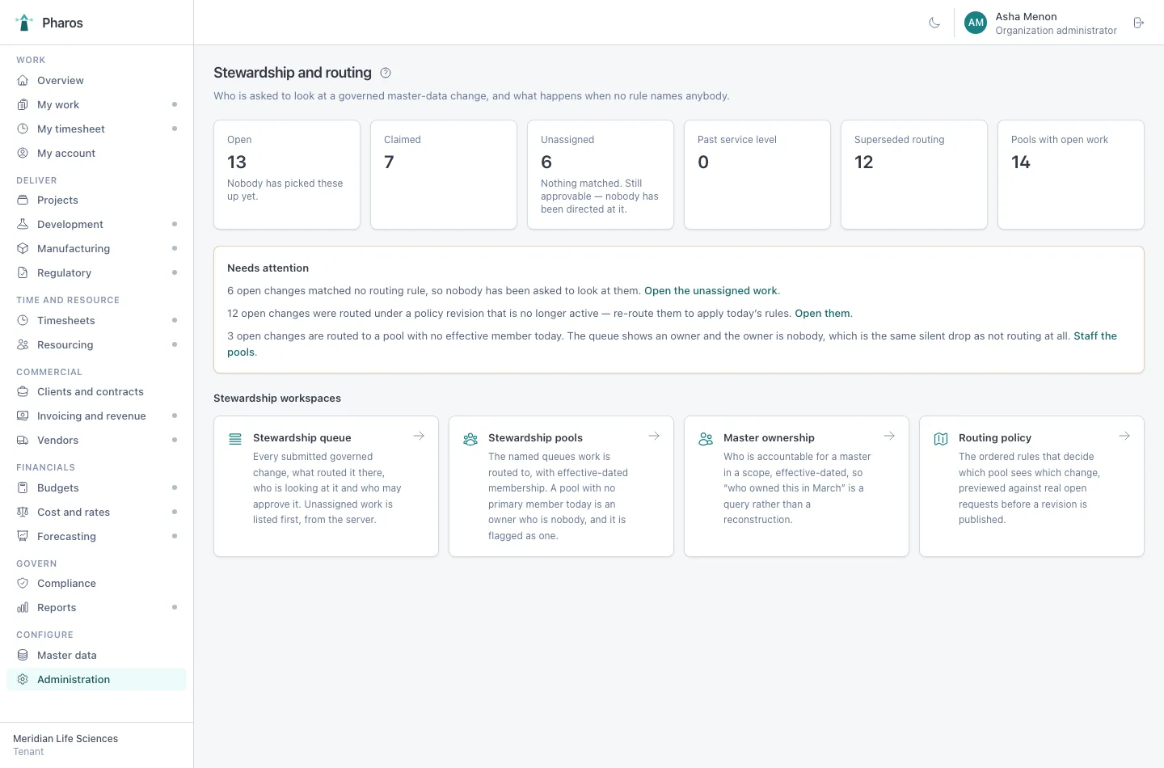Click the 'Open them' link

tap(822, 313)
